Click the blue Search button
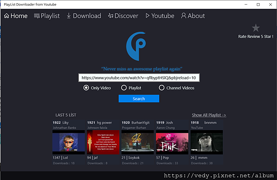The width and height of the screenshot is (277, 180). click(x=139, y=99)
